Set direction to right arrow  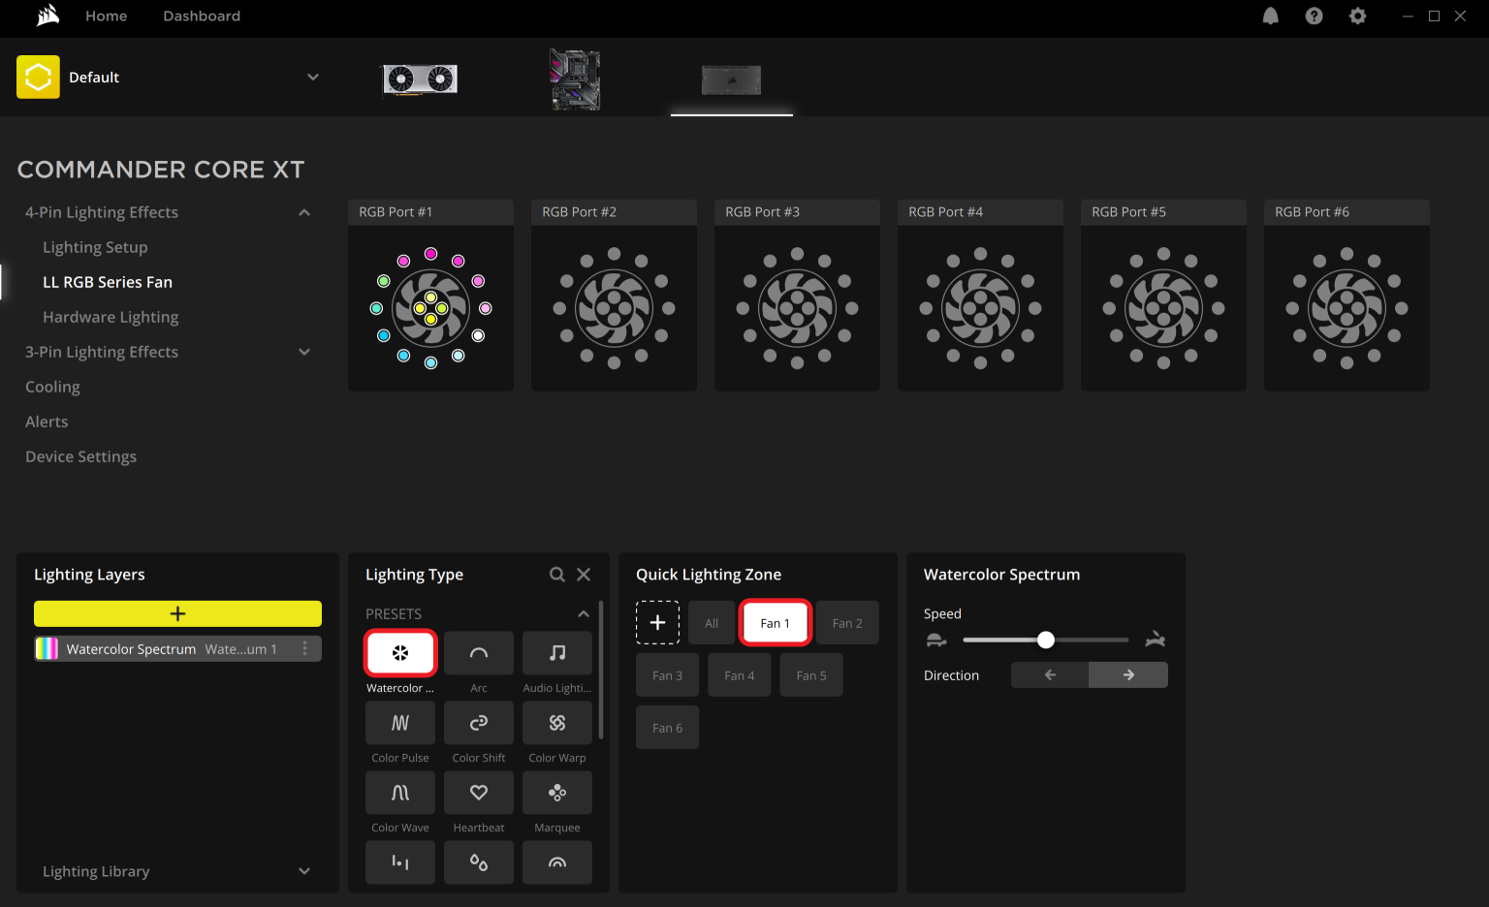(x=1128, y=675)
